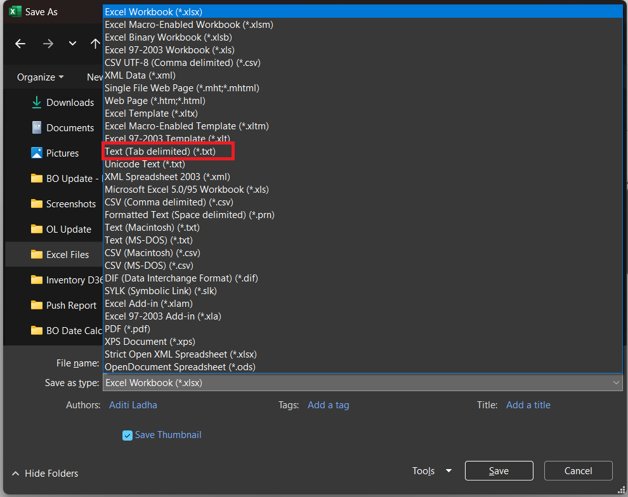Viewport: 628px width, 497px height.
Task: Choose CSV (Comma delimited) (*.csv)
Action: [362, 202]
